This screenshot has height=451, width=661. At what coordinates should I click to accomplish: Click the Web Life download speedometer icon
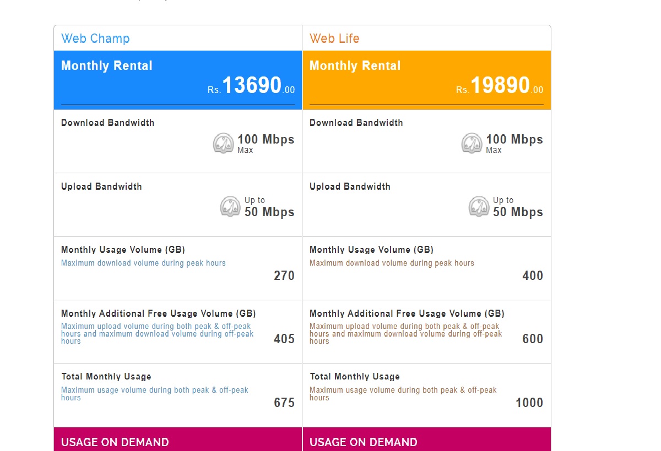click(x=472, y=143)
